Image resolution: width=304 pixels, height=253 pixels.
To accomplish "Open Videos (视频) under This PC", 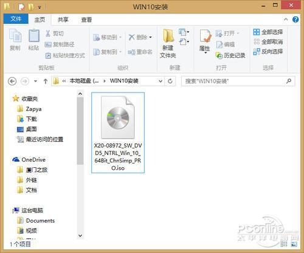I will click(x=27, y=230).
